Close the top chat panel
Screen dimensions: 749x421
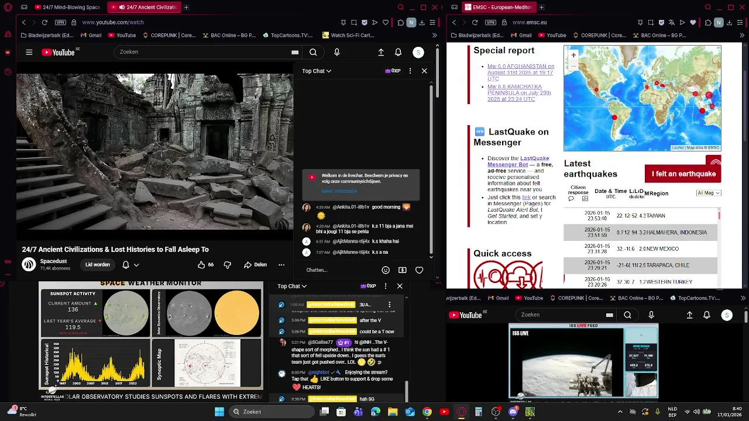[x=424, y=71]
